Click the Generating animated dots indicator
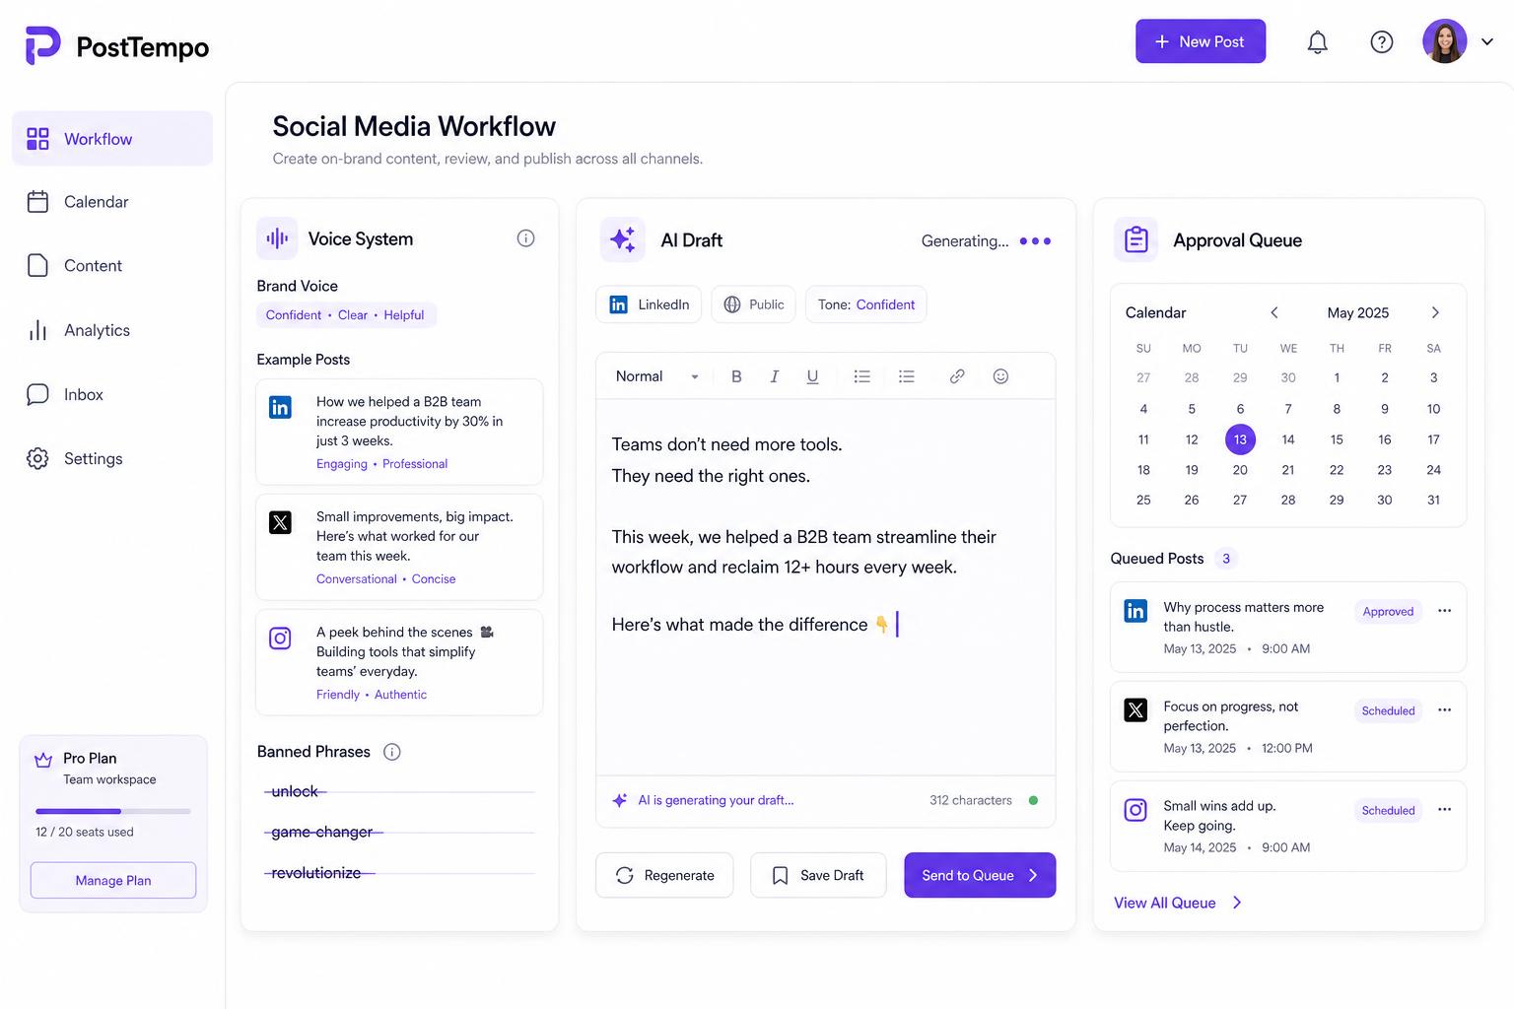1514x1009 pixels. [1035, 240]
